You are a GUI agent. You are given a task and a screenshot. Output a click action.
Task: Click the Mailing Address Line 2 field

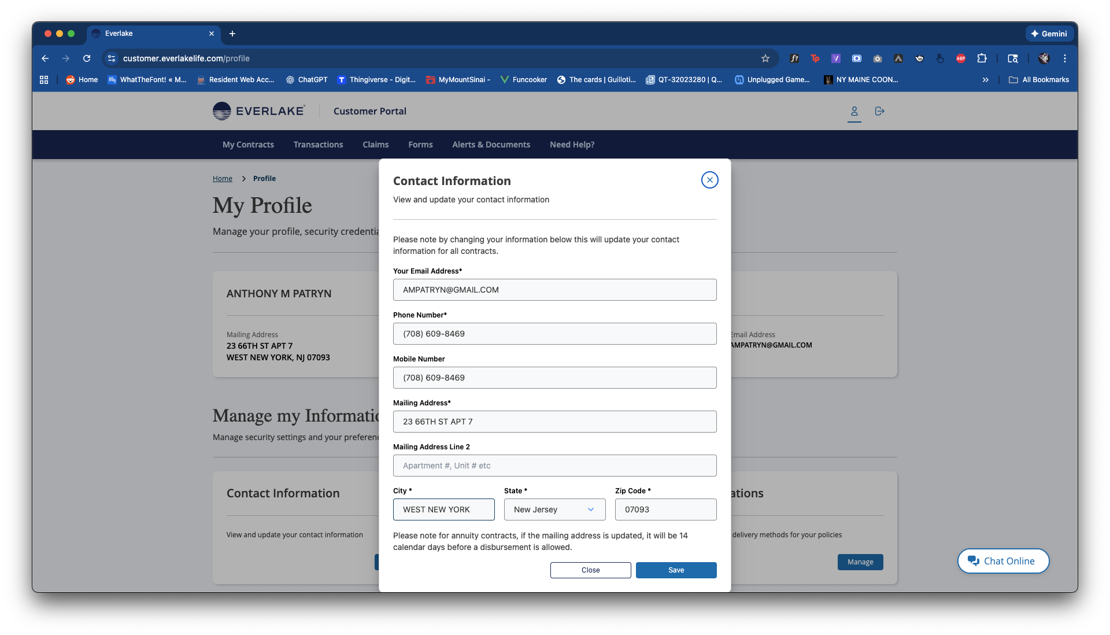(554, 466)
